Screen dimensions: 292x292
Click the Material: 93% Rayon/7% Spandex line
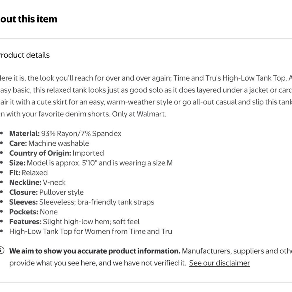[65, 133]
